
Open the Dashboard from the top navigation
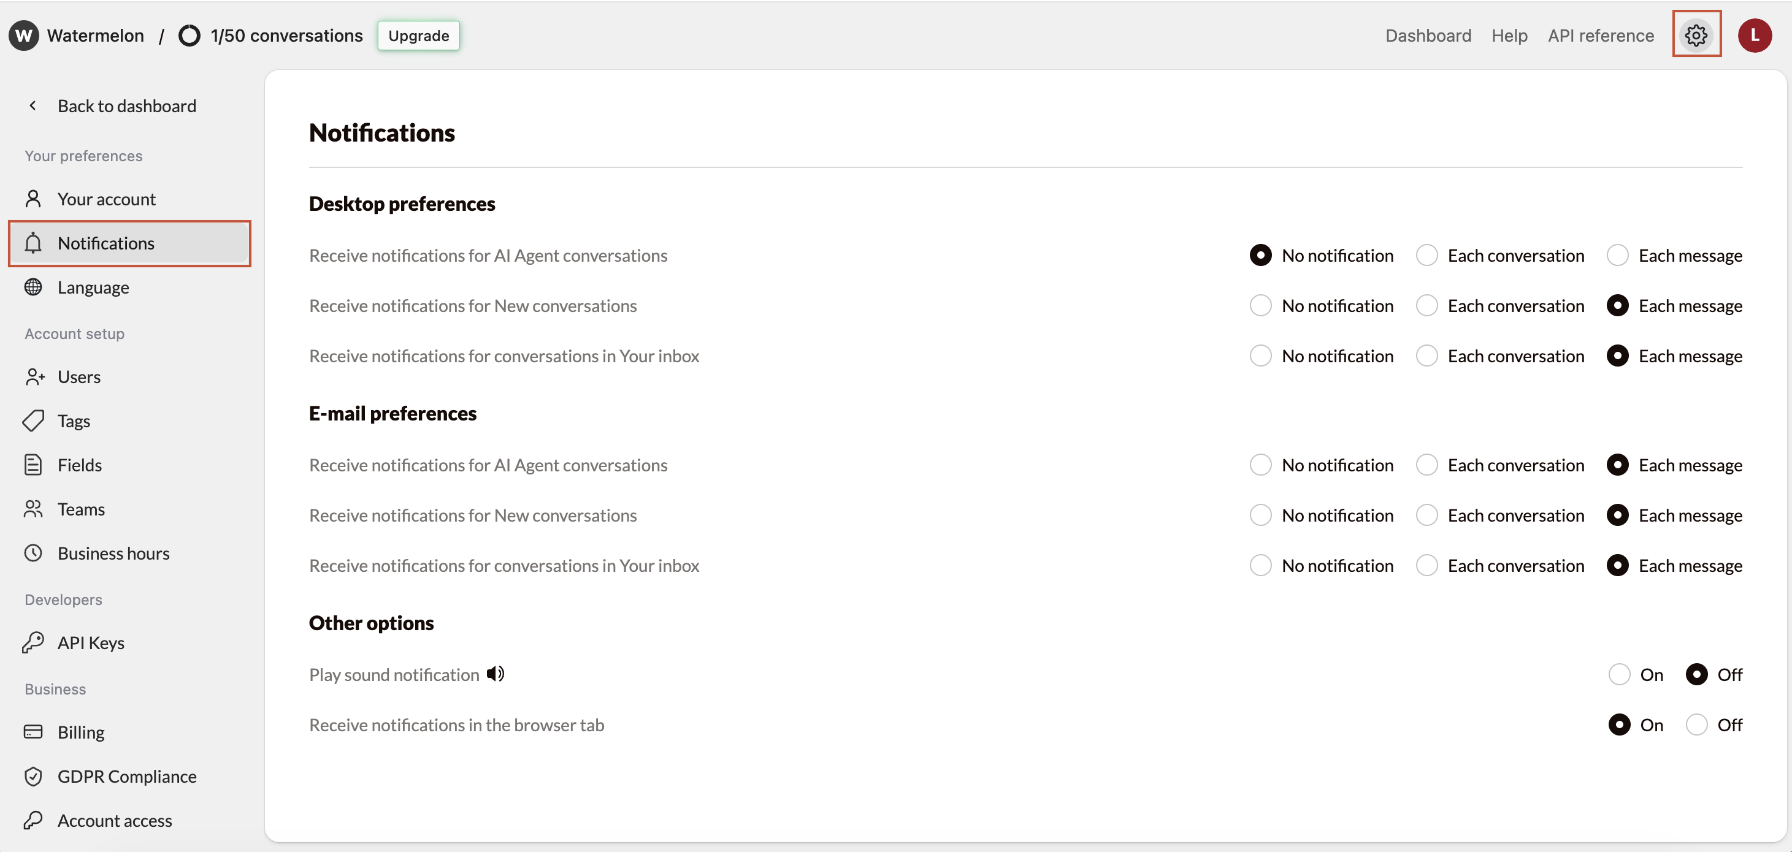tap(1428, 35)
